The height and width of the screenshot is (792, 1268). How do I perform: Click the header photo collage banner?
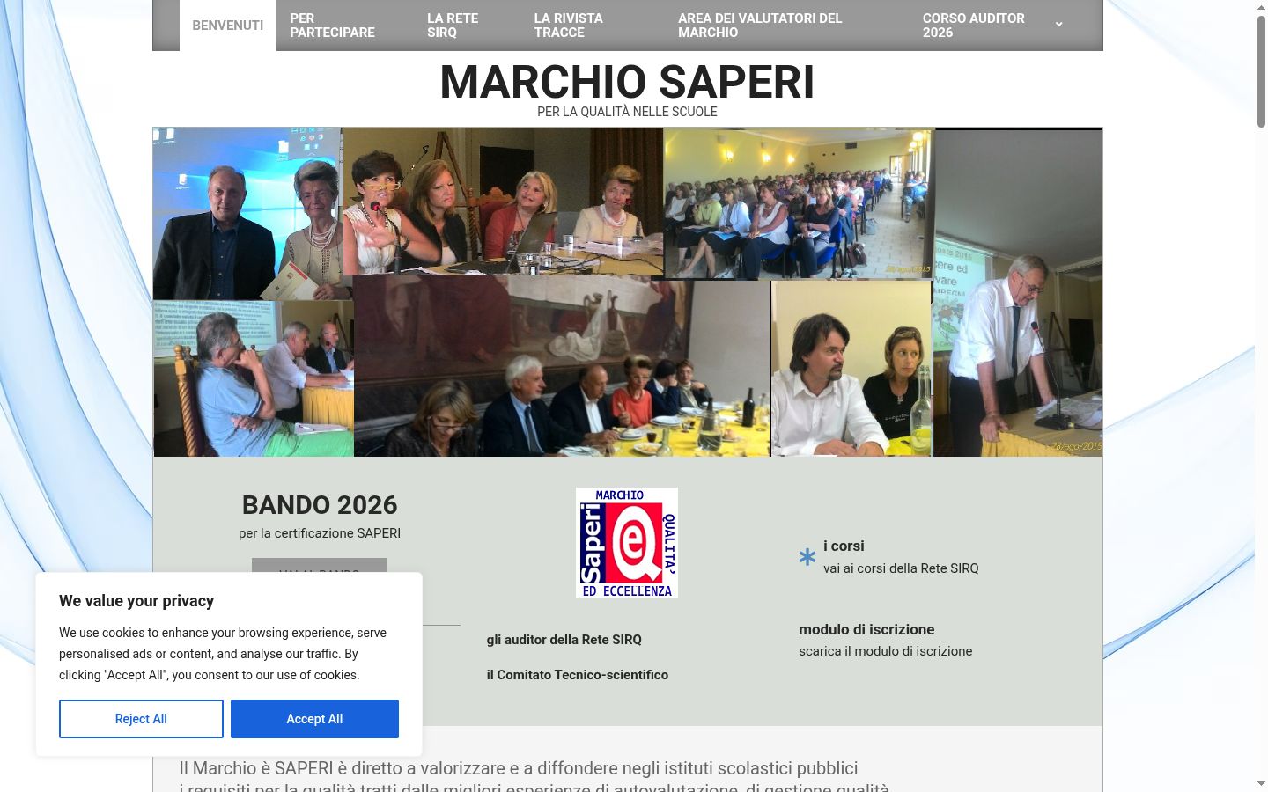pos(627,292)
